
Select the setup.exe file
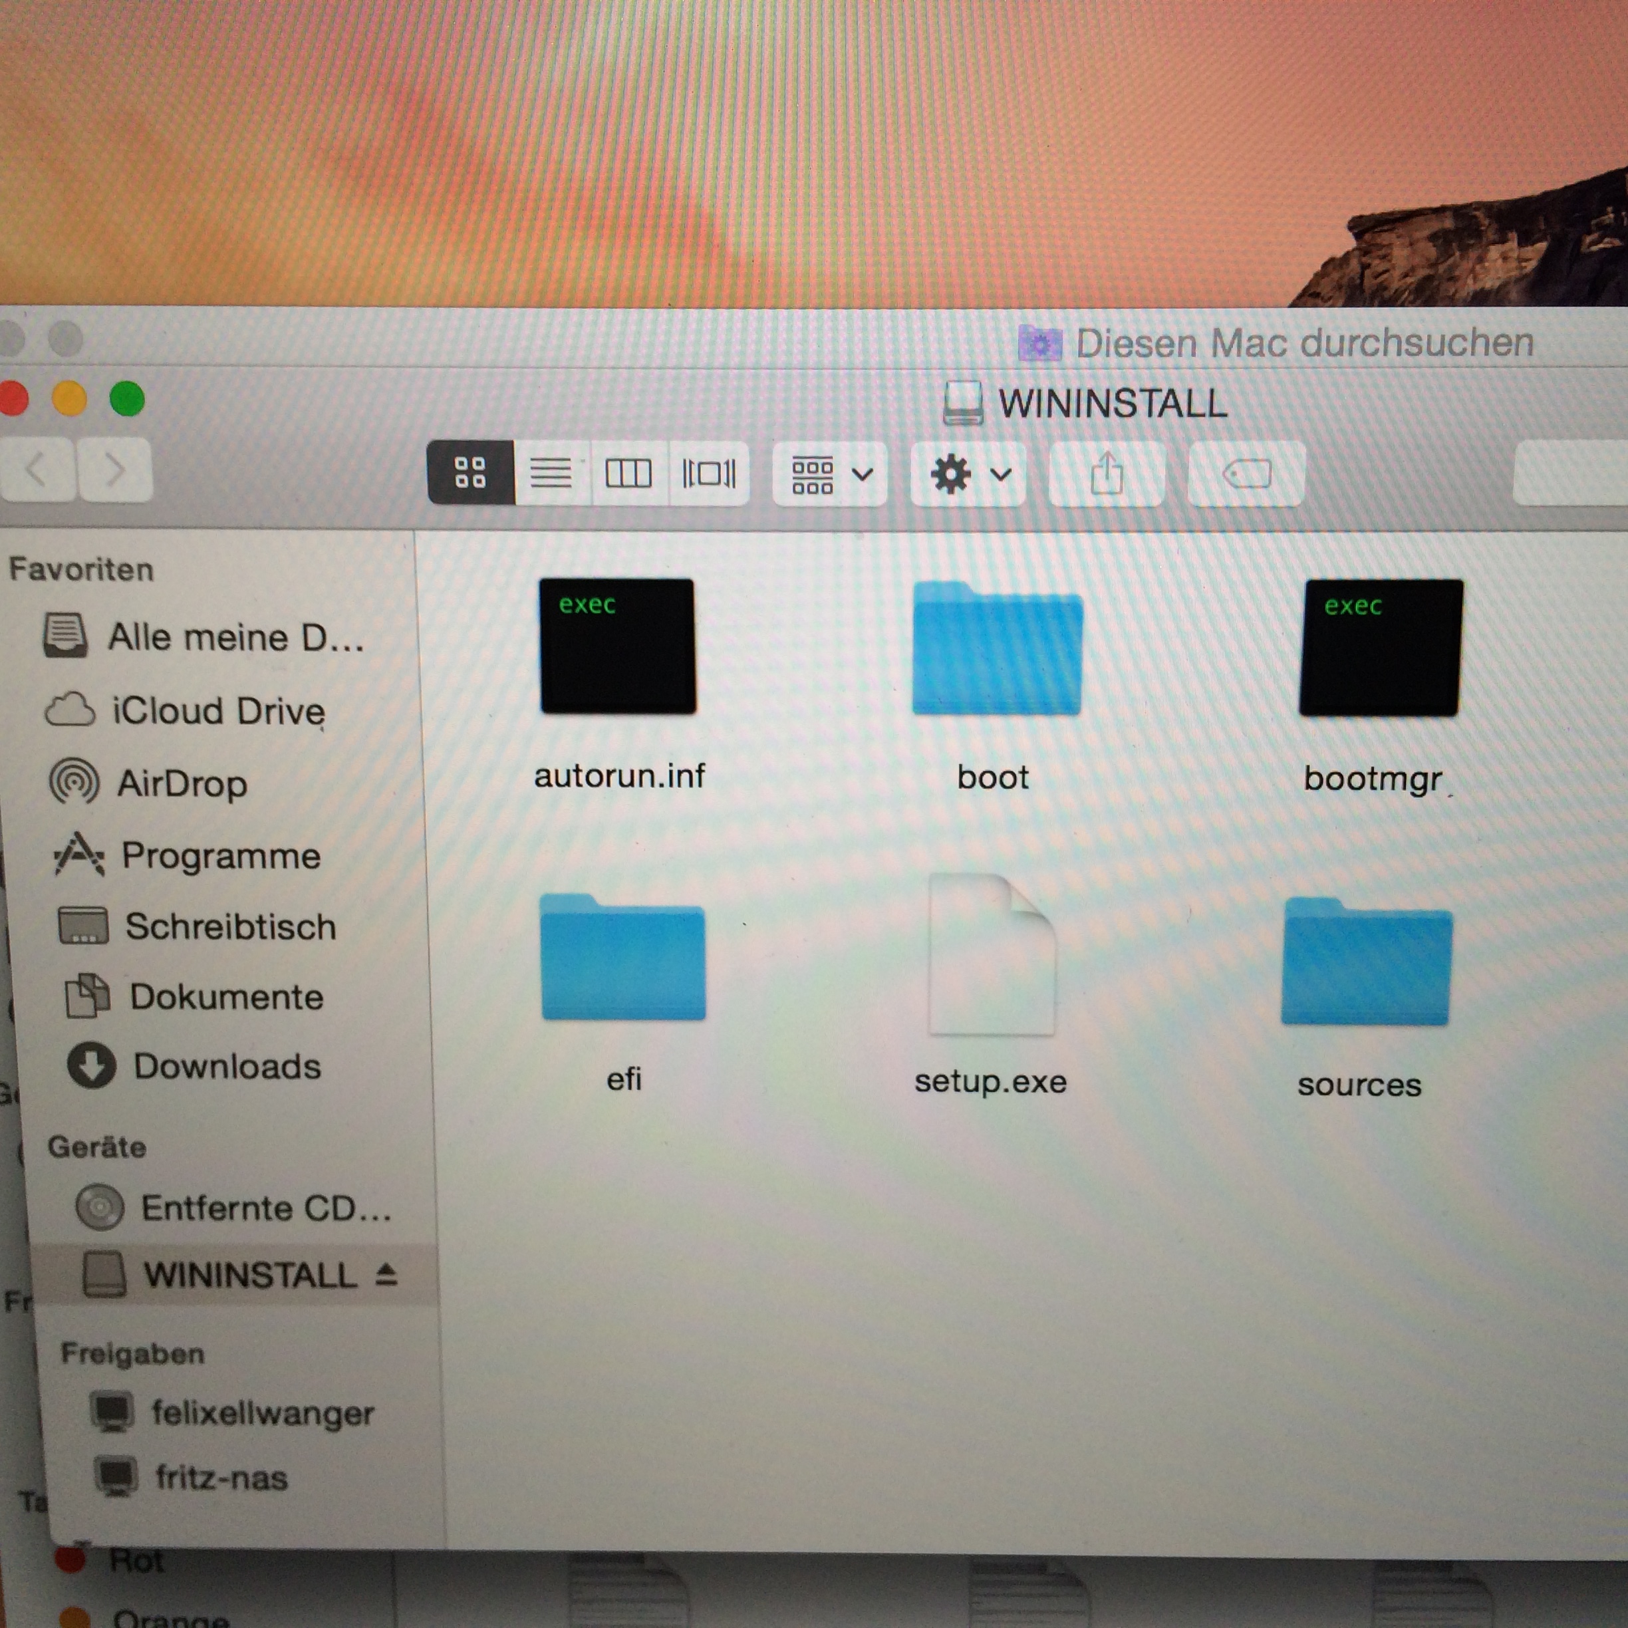point(991,956)
